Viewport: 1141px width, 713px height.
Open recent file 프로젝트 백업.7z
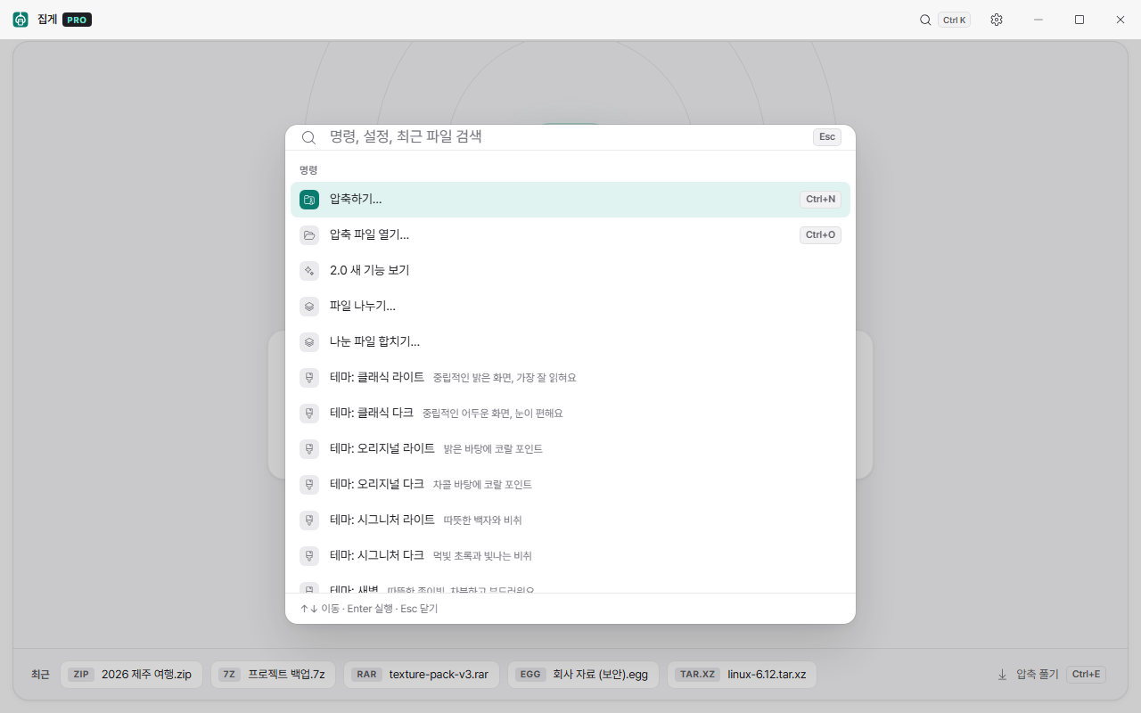[274, 675]
